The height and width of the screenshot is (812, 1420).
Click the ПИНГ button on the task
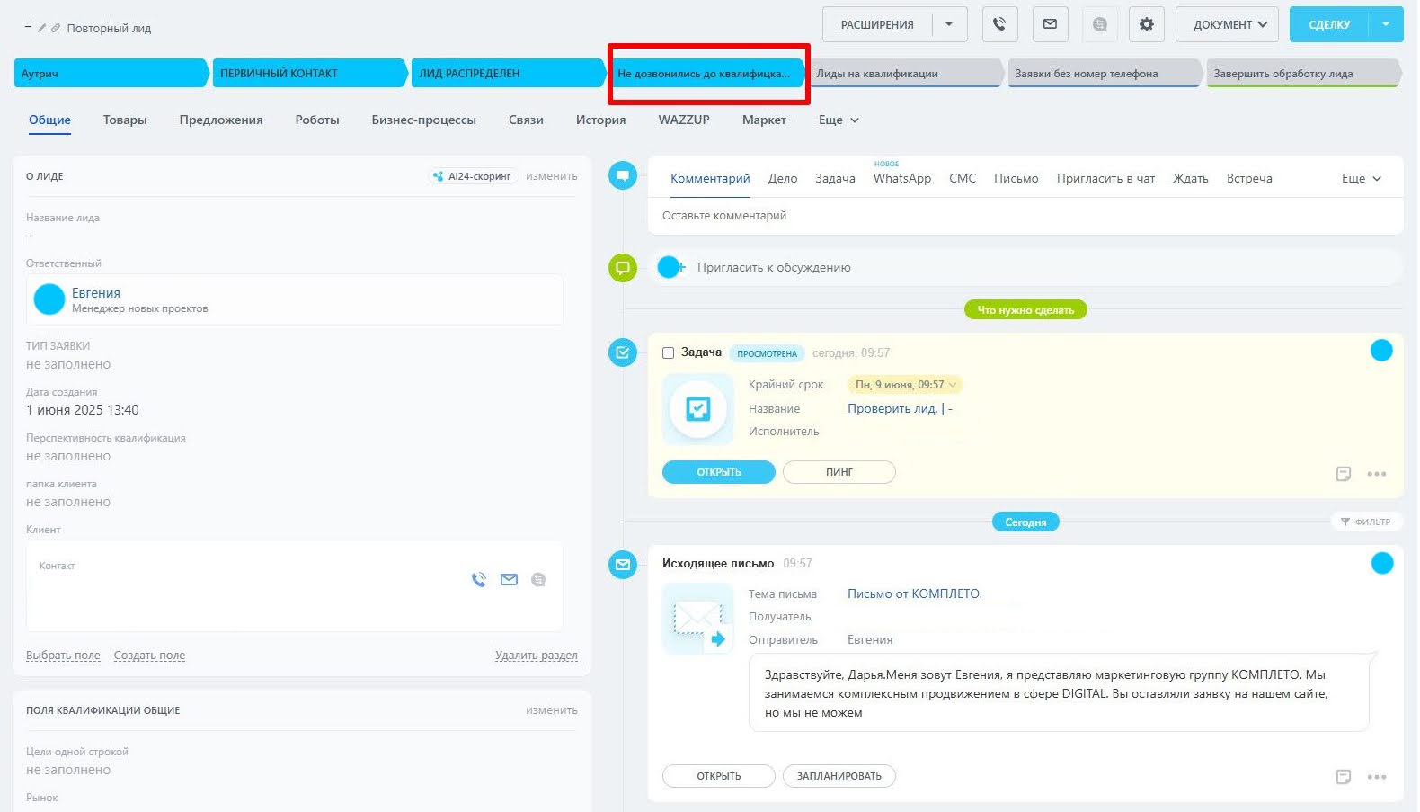839,472
